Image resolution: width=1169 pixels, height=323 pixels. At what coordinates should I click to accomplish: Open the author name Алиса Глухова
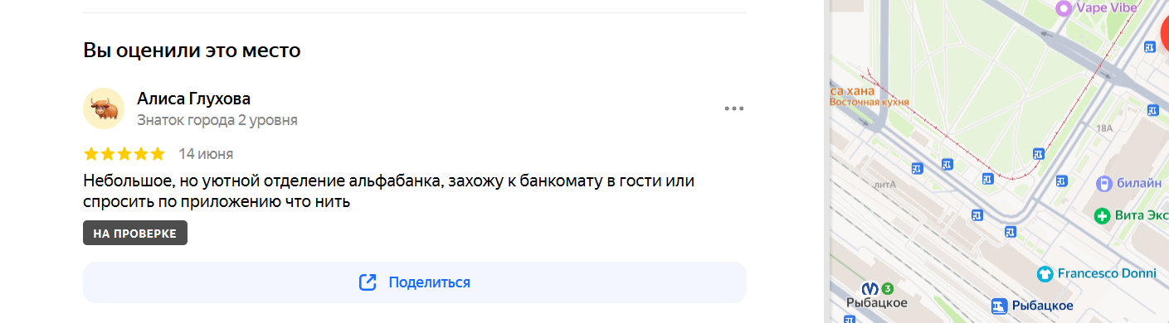[x=193, y=99]
